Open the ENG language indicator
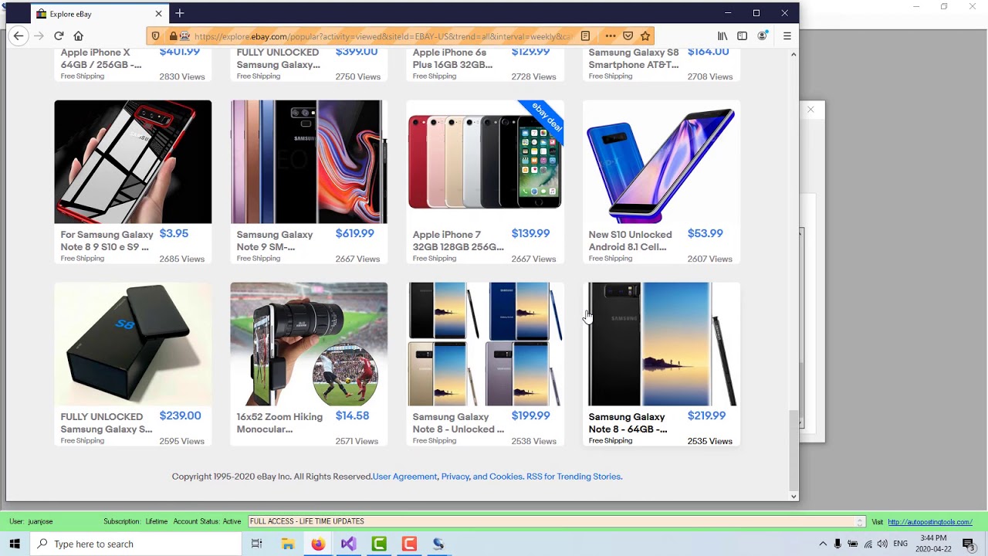The width and height of the screenshot is (988, 556). click(x=901, y=544)
